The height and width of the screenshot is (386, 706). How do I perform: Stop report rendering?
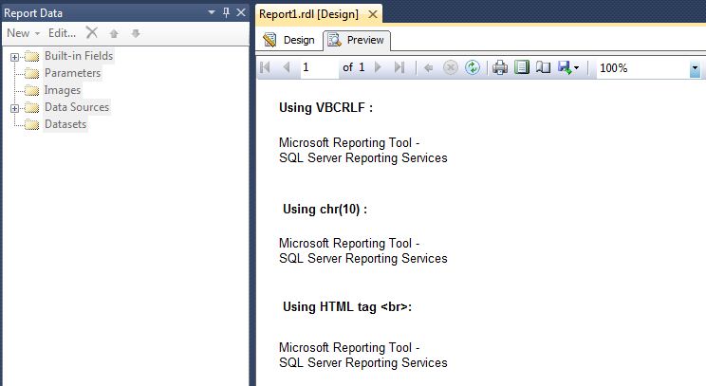pos(450,67)
